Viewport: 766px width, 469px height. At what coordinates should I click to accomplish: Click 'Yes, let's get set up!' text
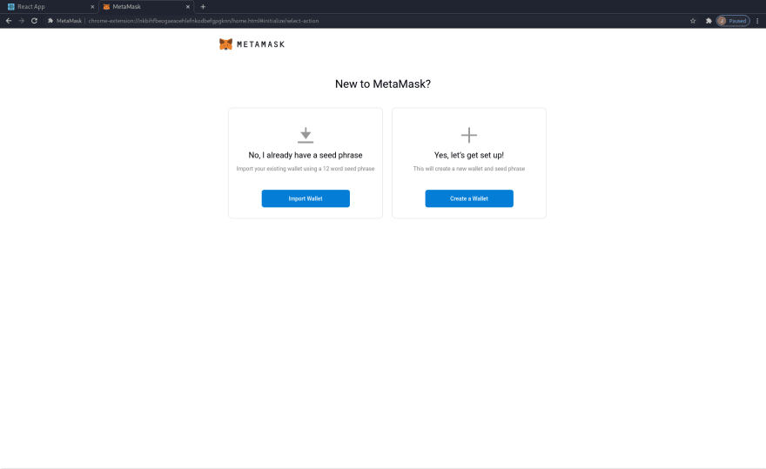469,155
